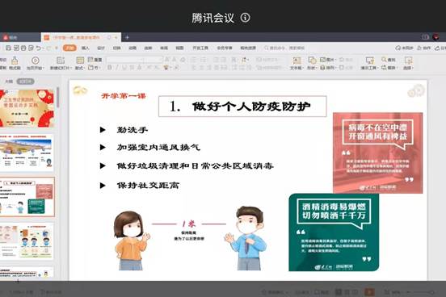This screenshot has width=446, height=297.
Task: Click the New Slide icon
Action: 61,61
